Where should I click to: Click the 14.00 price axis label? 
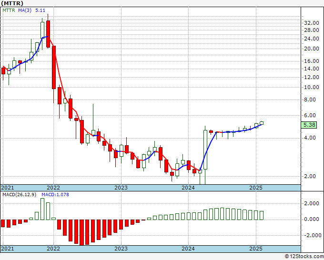312,69
